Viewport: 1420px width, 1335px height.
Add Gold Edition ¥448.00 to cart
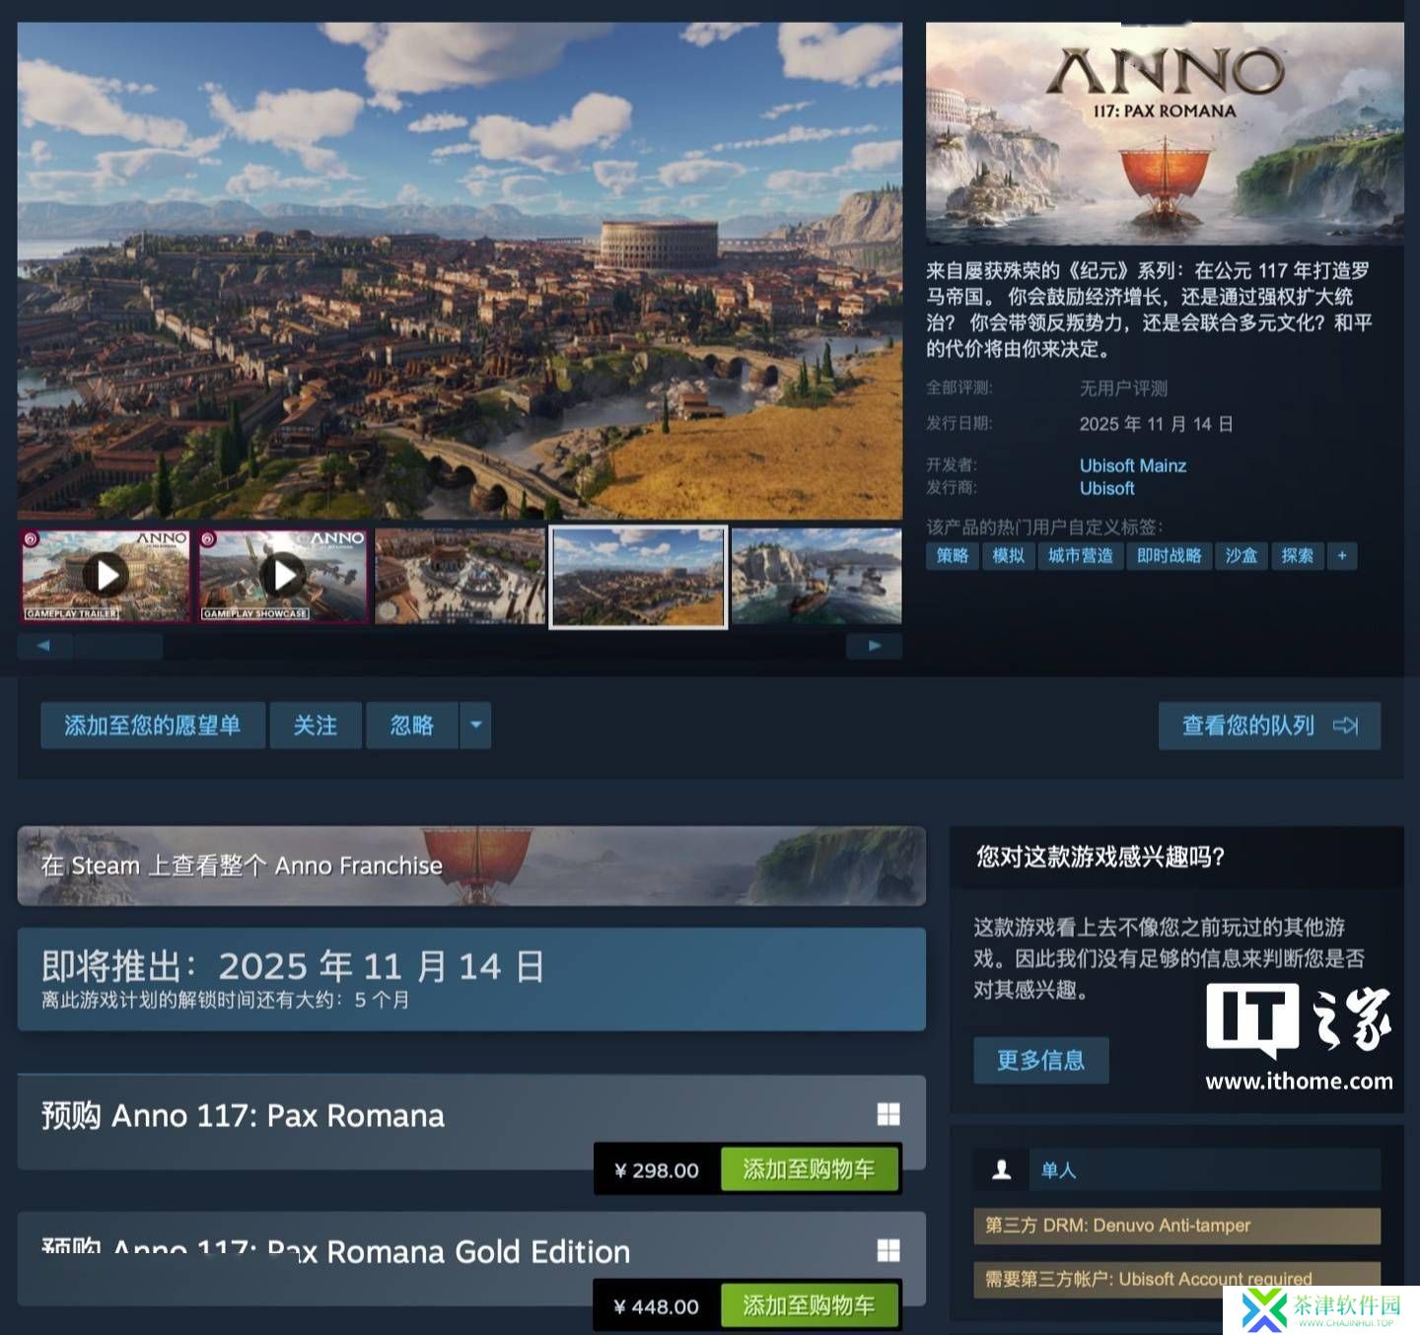coord(810,1305)
